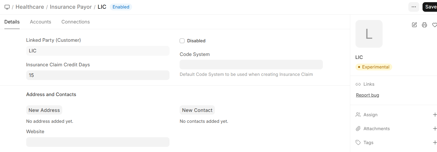Click the Assign people icon
This screenshot has width=437, height=152.
358,115
